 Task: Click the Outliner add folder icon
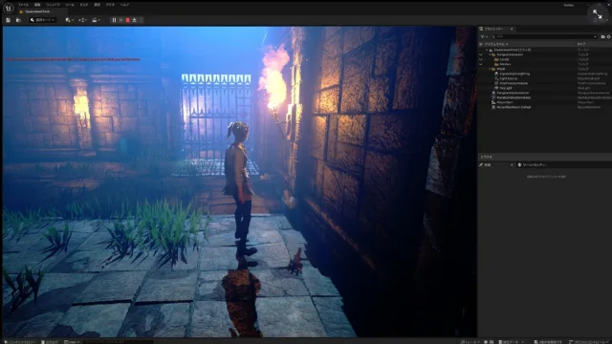[x=602, y=36]
